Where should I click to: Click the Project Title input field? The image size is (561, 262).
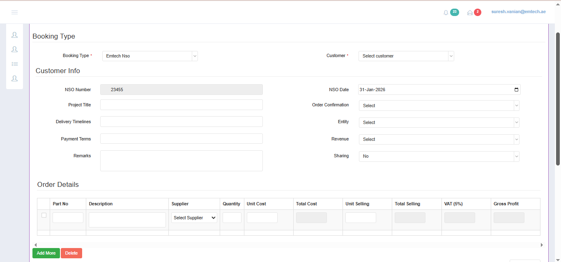click(x=181, y=105)
